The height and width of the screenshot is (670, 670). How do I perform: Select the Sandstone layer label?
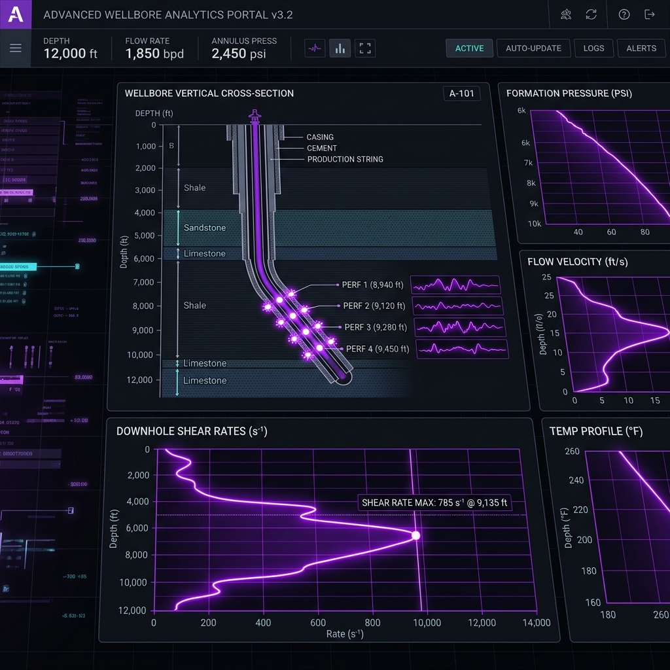click(205, 228)
